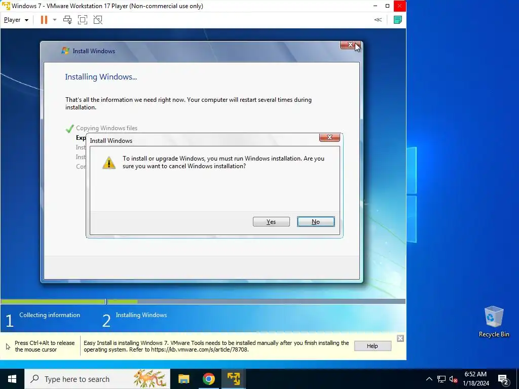Open File Explorer from the taskbar
The height and width of the screenshot is (389, 519).
click(x=183, y=379)
